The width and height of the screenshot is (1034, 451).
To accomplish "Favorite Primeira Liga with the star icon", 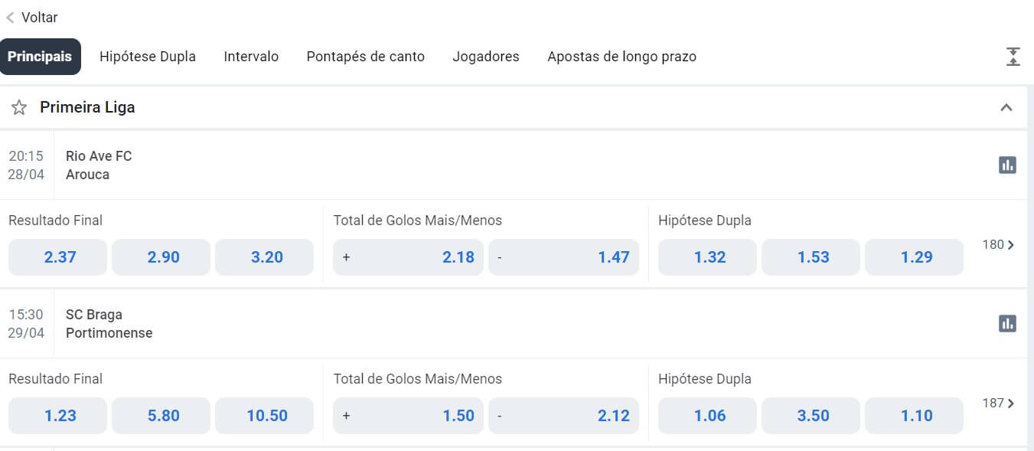I will (19, 108).
